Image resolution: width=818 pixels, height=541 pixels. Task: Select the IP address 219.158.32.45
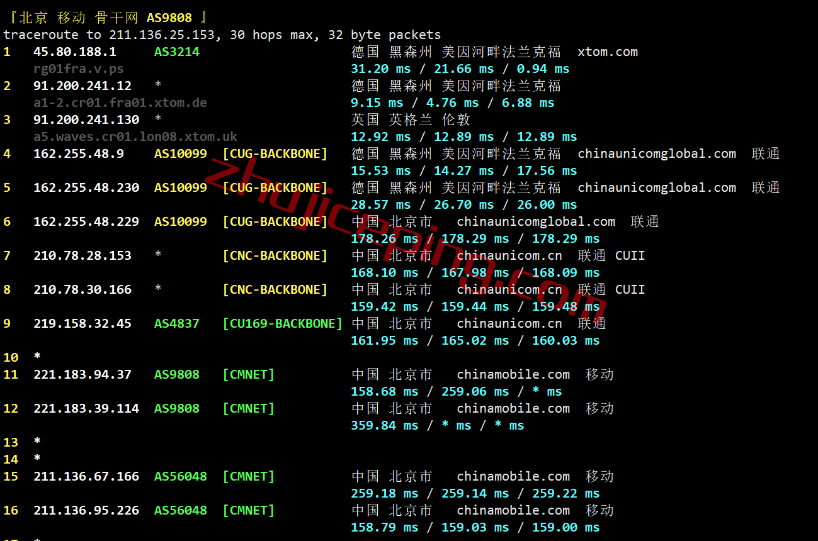82,323
